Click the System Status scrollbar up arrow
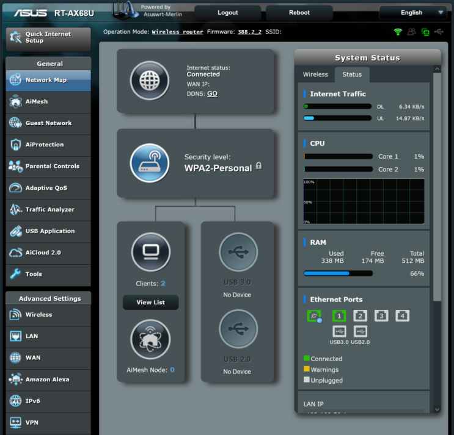The width and height of the screenshot is (454, 435). (438, 69)
